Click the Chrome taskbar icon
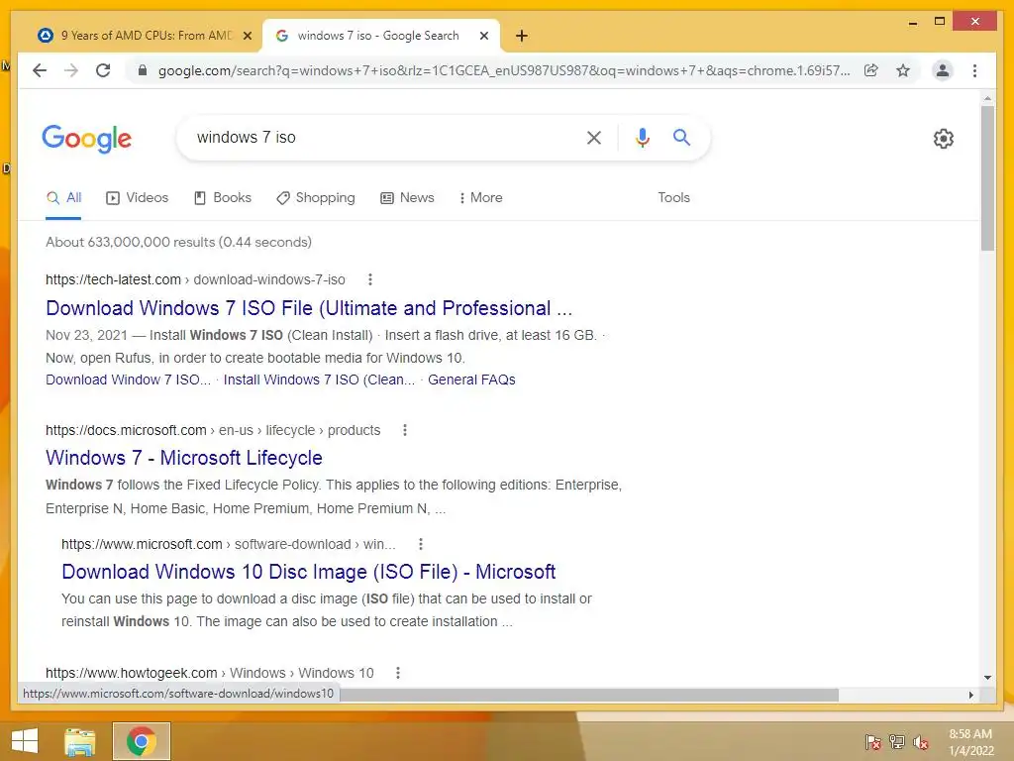 click(x=142, y=741)
